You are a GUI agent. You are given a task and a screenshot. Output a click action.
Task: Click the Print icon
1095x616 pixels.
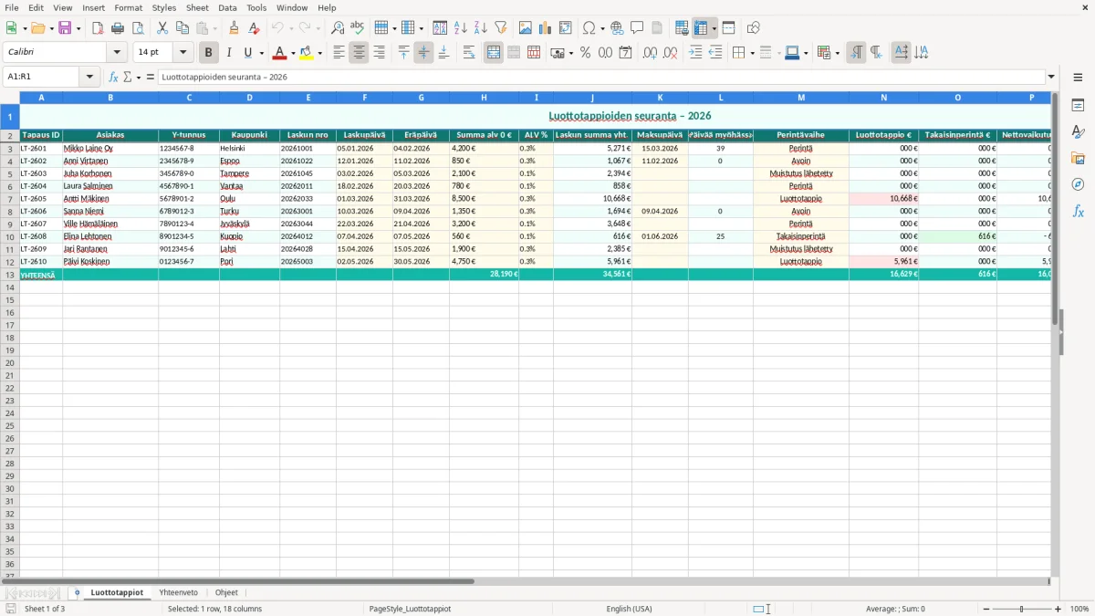118,28
